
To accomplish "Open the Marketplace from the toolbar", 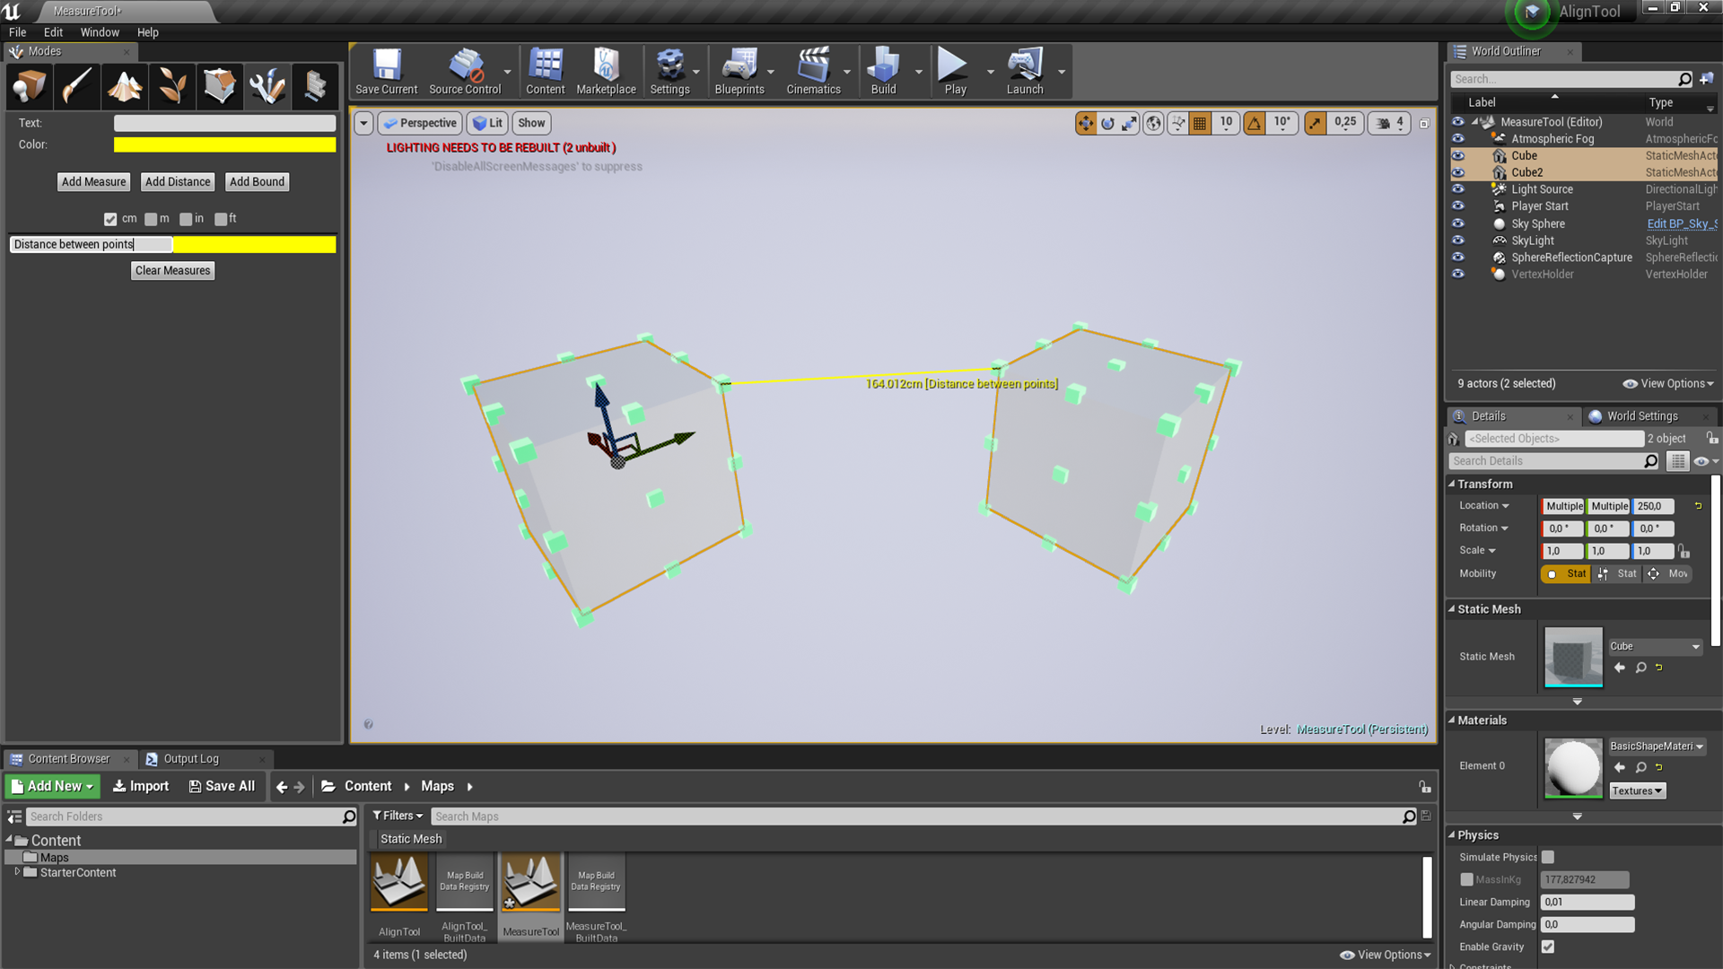I will click(607, 72).
